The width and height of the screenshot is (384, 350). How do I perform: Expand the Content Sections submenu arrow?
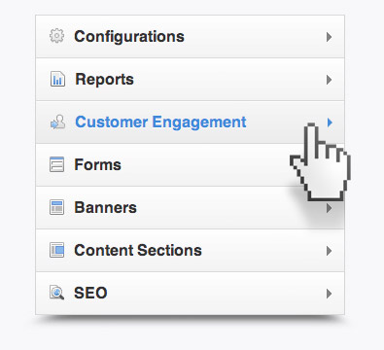point(330,251)
